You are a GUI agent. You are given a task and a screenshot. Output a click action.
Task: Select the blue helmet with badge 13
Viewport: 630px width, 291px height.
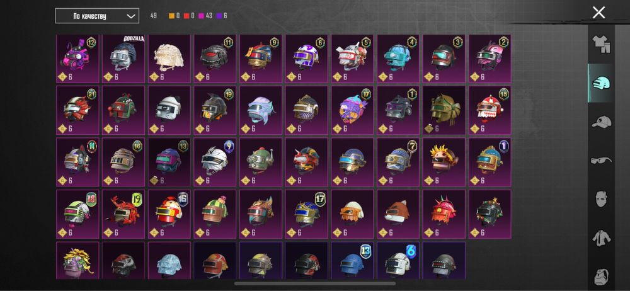click(352, 261)
